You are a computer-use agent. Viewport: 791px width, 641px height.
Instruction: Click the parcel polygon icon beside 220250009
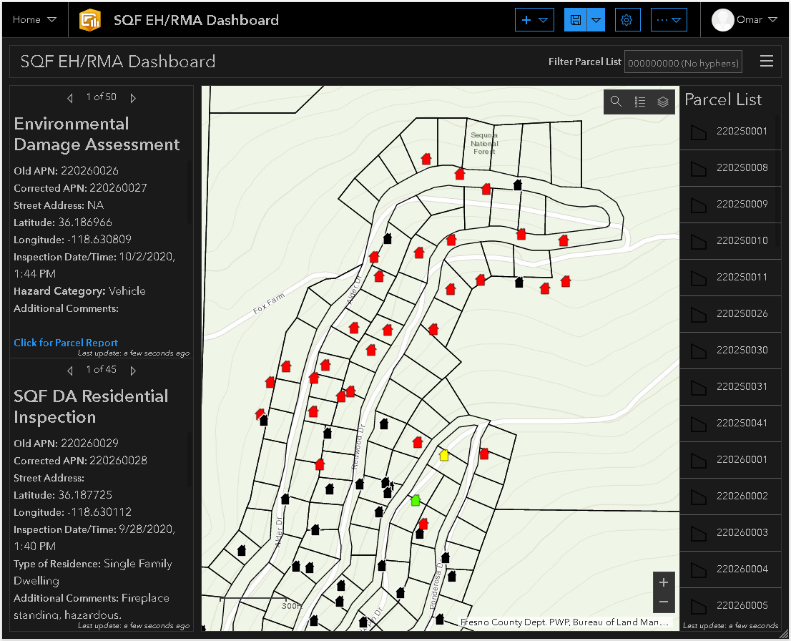(699, 205)
